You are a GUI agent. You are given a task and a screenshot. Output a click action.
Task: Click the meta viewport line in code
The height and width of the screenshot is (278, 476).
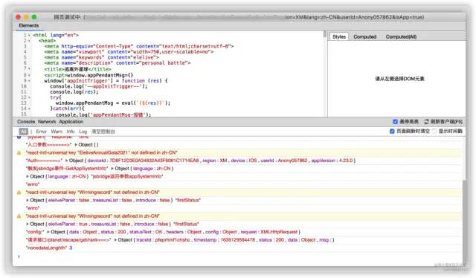click(129, 52)
